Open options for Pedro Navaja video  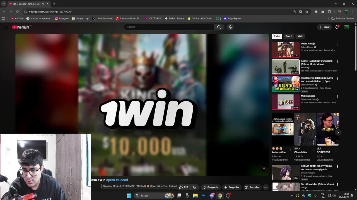click(x=337, y=44)
